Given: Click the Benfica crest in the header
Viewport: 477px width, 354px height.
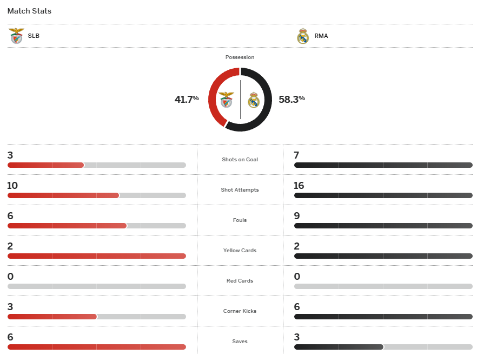Looking at the screenshot, I should 16,36.
